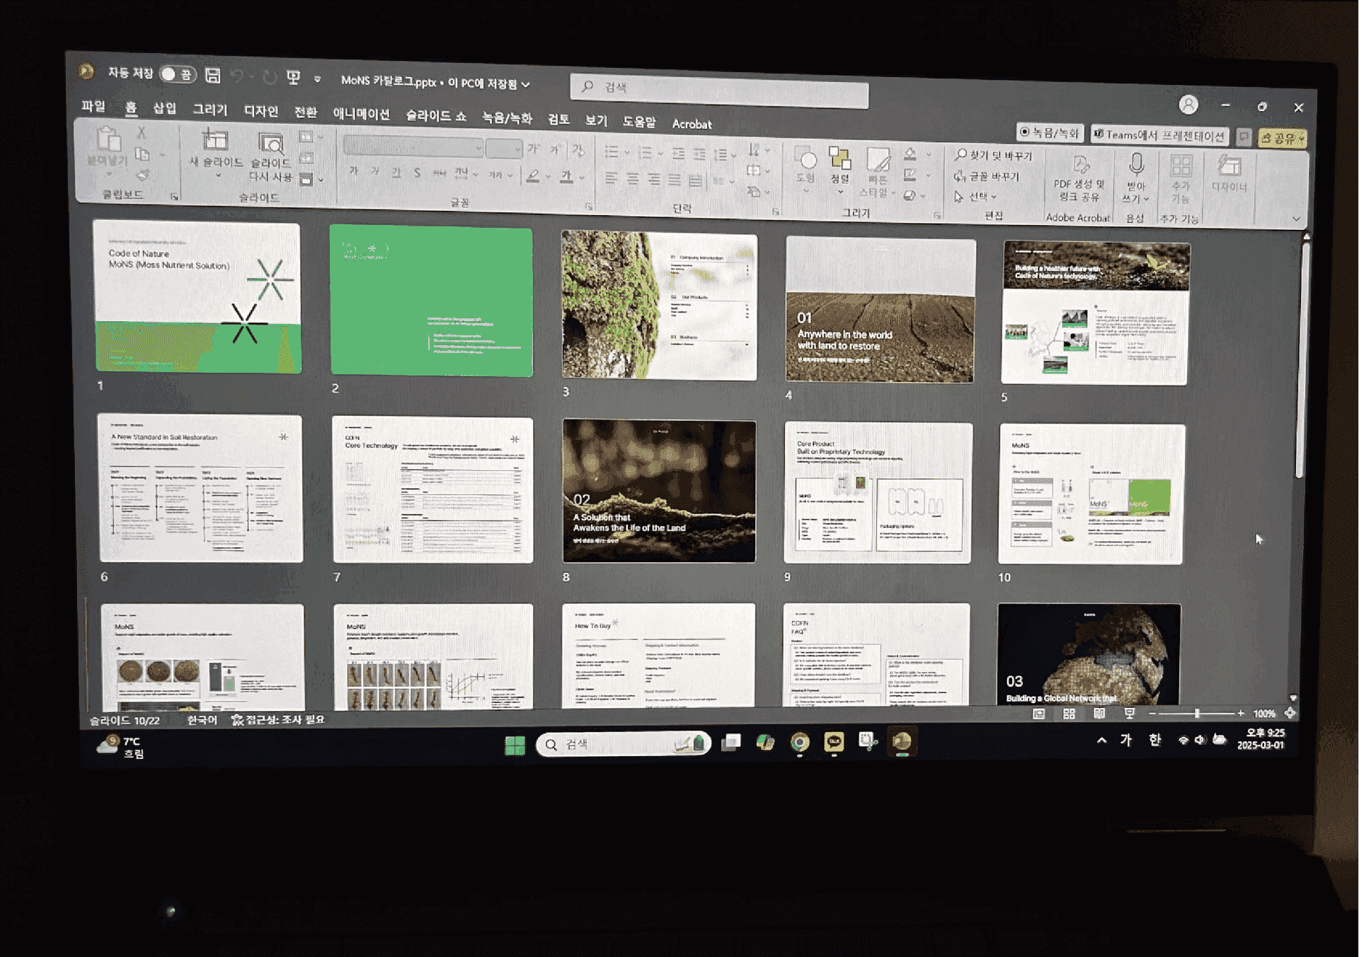This screenshot has height=957, width=1359.
Task: Toggle text Shadow (S) formatting button
Action: point(417,173)
